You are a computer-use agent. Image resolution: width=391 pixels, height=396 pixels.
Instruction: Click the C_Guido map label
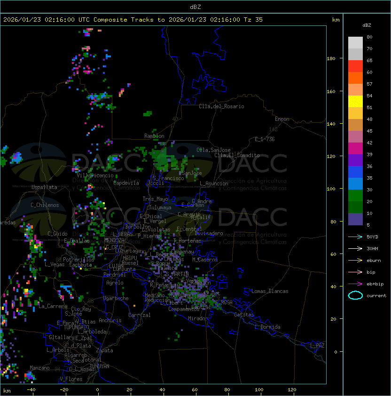coord(57,234)
